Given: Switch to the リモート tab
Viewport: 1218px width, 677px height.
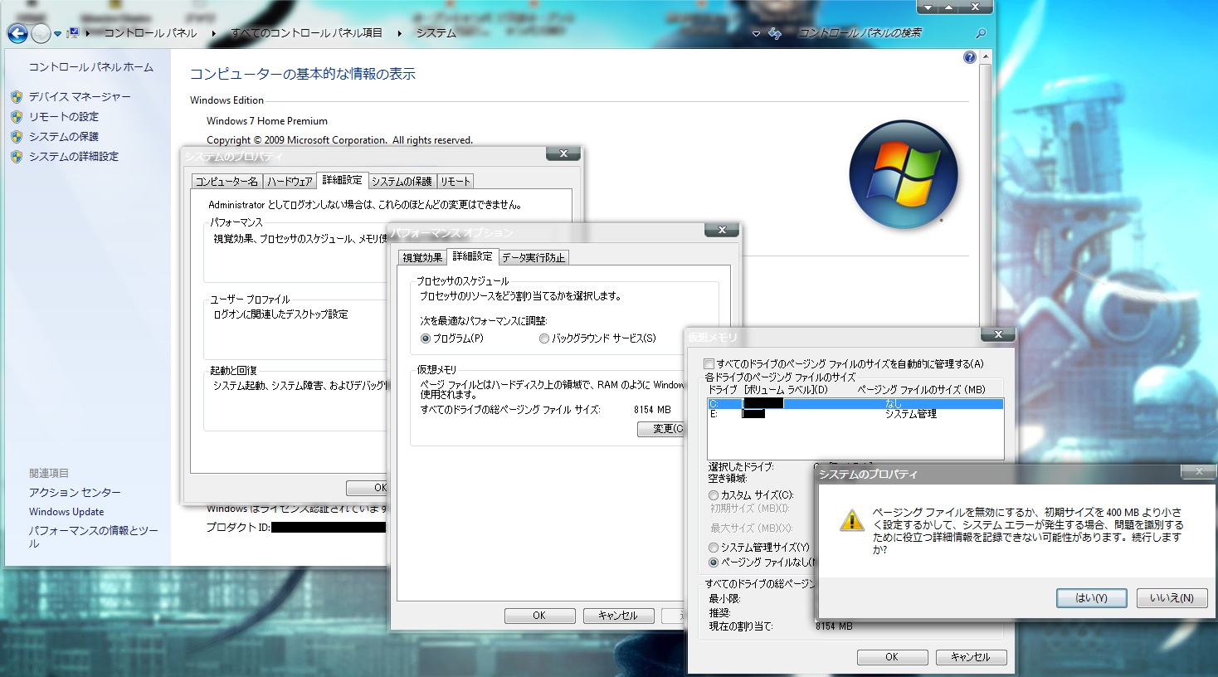Looking at the screenshot, I should click(x=455, y=182).
